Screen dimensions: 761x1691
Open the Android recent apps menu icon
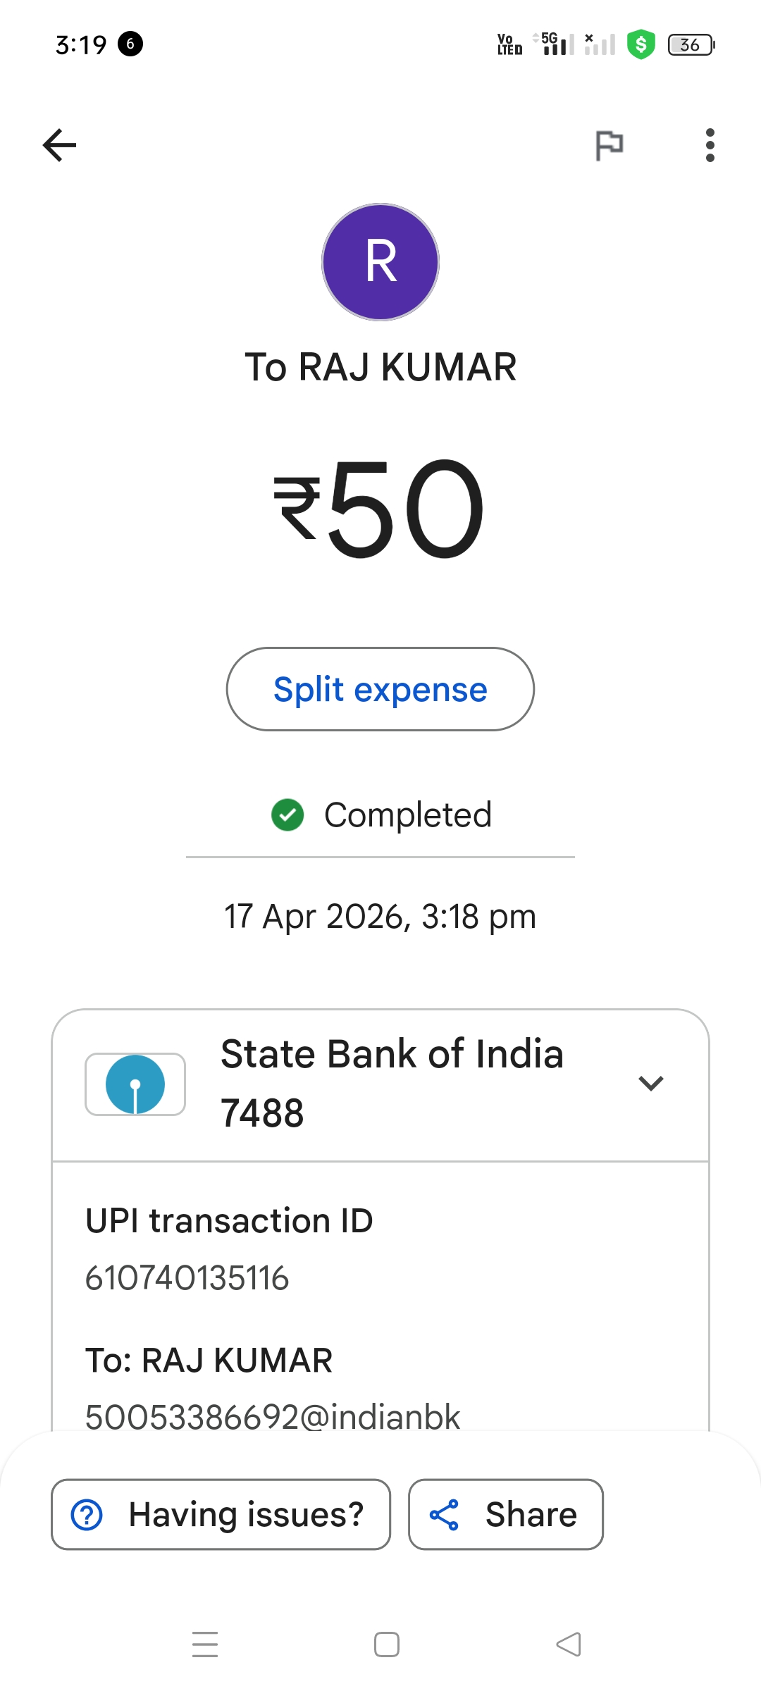pos(205,1644)
